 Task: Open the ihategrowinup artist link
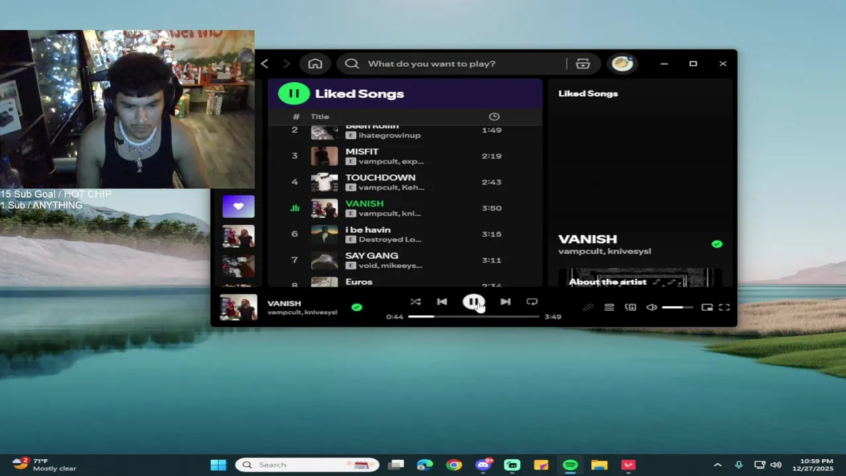[389, 135]
